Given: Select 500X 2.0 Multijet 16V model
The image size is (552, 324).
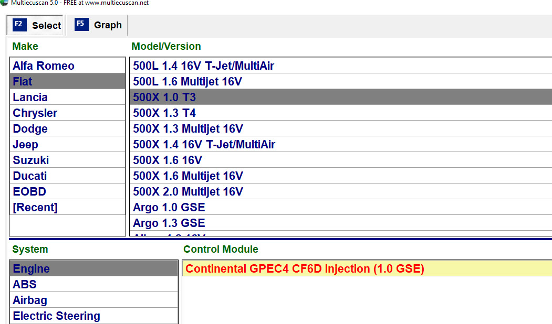Looking at the screenshot, I should (188, 192).
